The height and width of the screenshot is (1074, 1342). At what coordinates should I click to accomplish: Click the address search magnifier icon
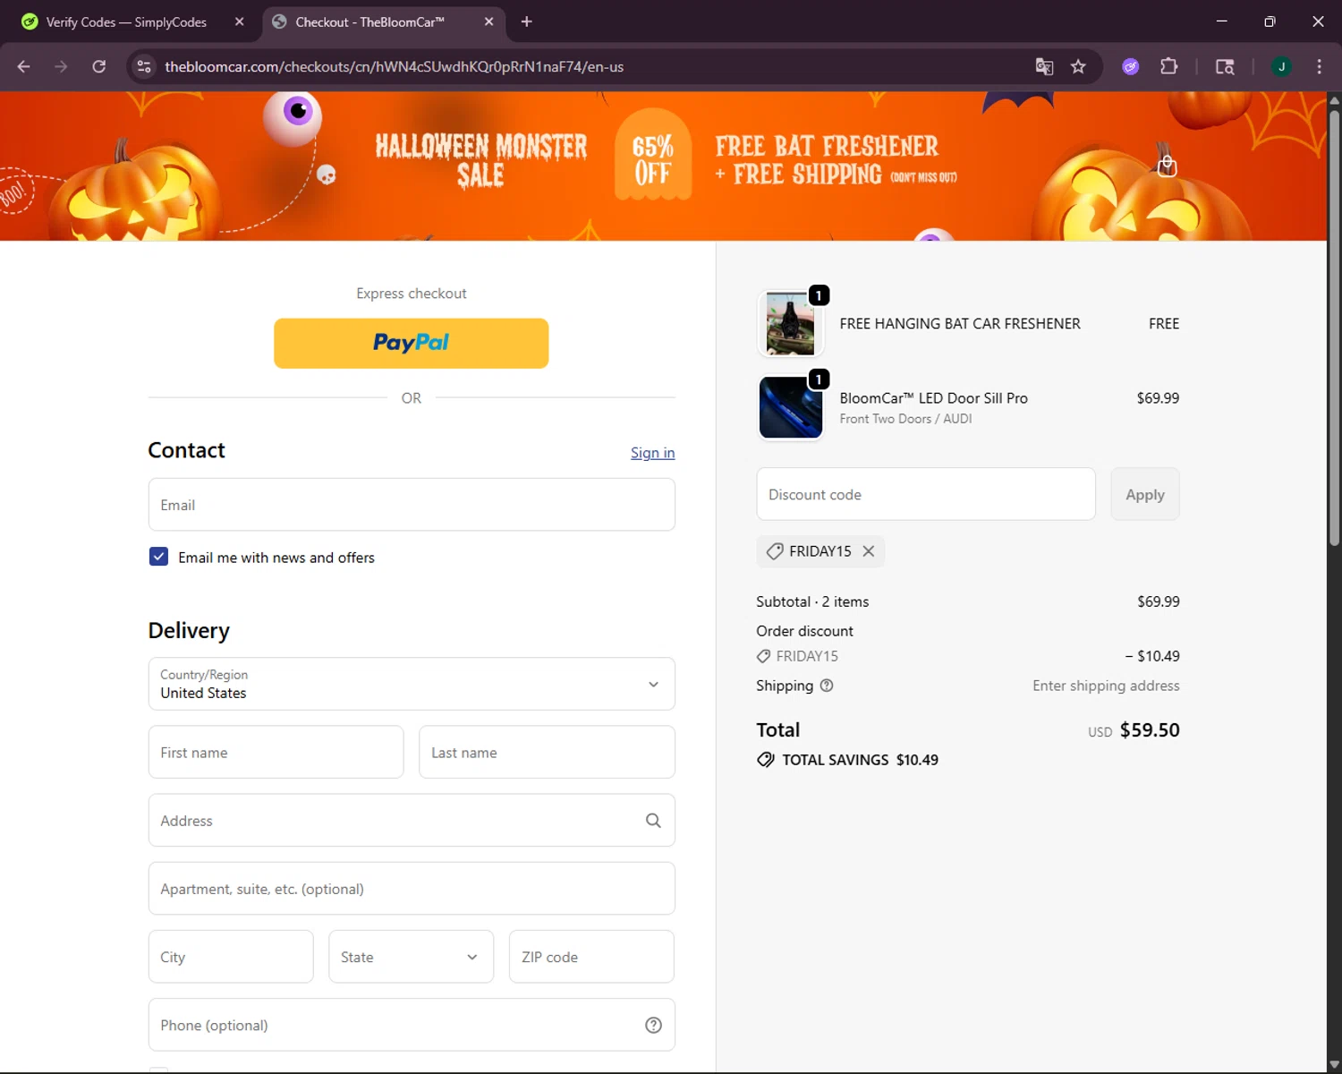pos(653,821)
